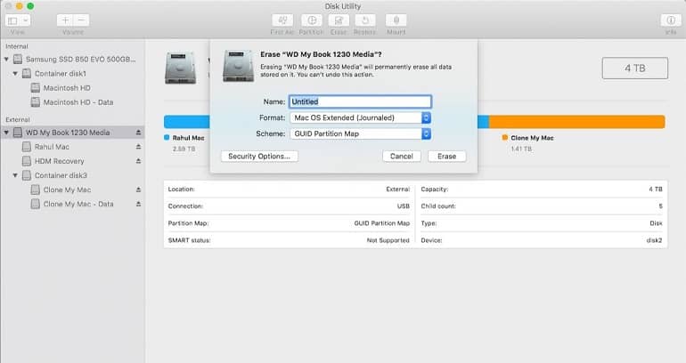This screenshot has width=686, height=363.
Task: Remove a volume with minus button
Action: 81,20
